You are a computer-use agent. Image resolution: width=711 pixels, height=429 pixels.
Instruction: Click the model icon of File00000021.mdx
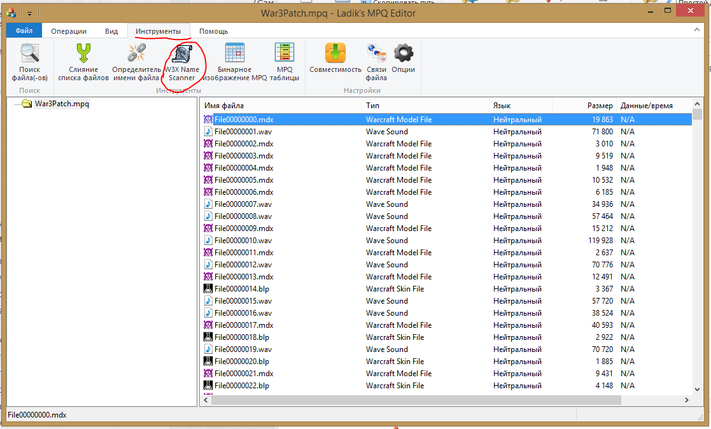tap(208, 373)
